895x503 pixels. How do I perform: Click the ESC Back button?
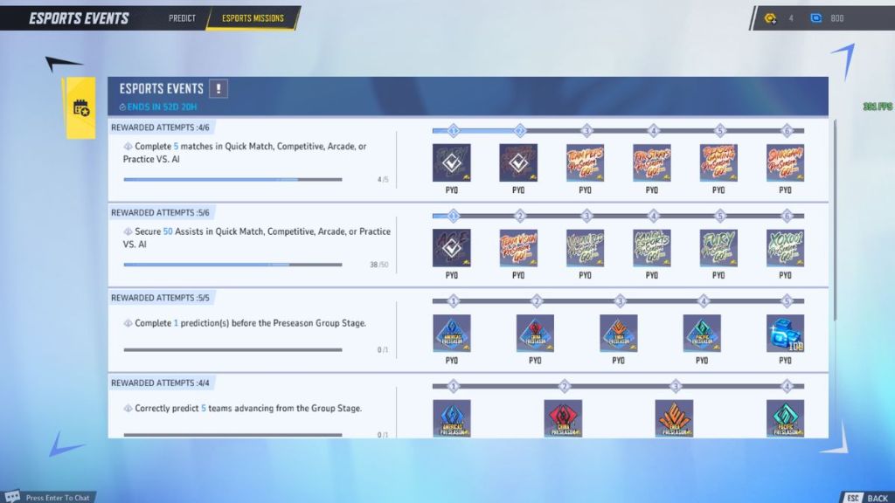pos(867,497)
